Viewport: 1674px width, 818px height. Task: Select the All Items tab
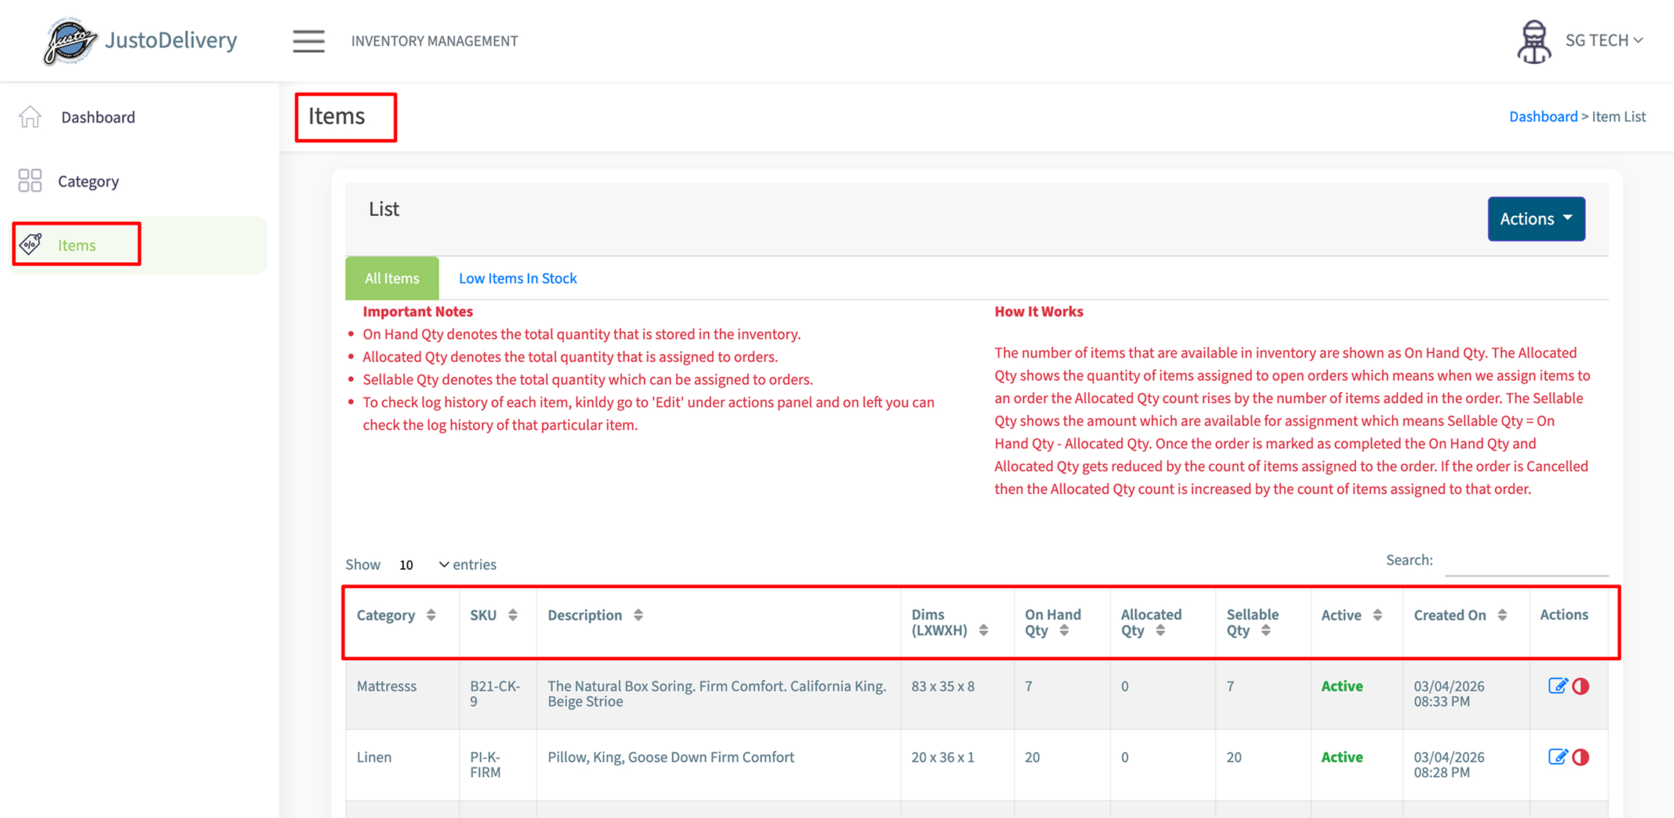(392, 278)
